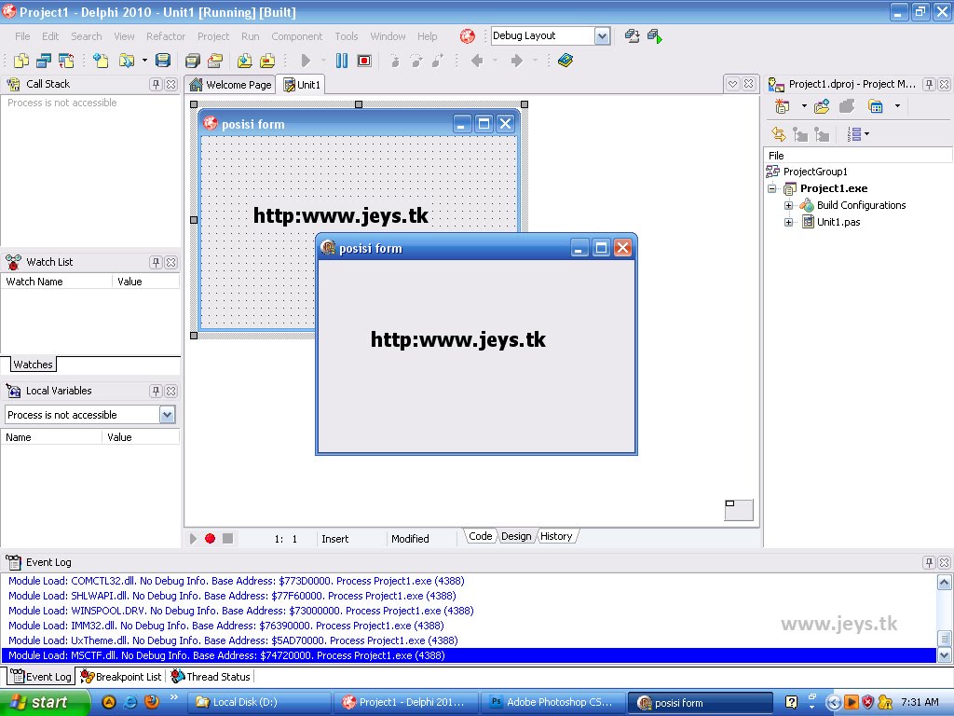
Task: Click the Project Manager View folder icon
Action: 875,106
